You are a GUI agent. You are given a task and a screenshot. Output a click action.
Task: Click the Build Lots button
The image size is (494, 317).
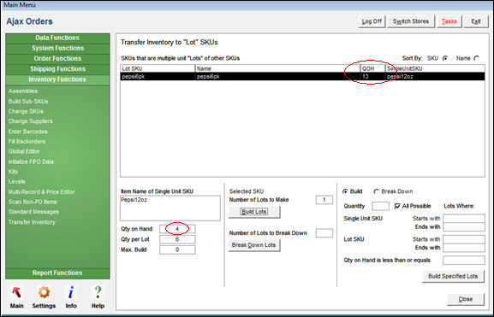[254, 212]
